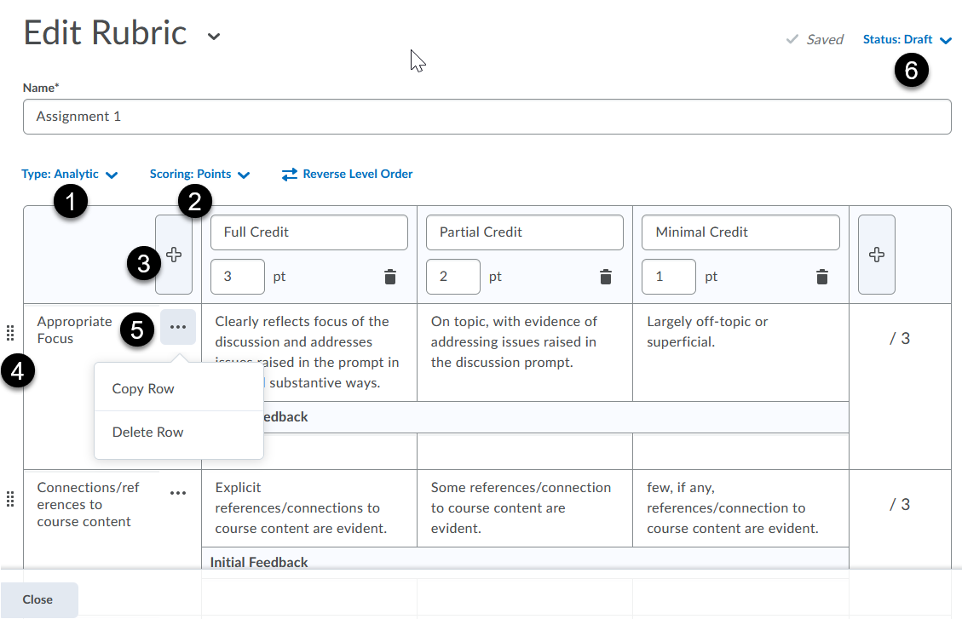
Task: Expand the Status: Draft dropdown
Action: click(x=907, y=40)
